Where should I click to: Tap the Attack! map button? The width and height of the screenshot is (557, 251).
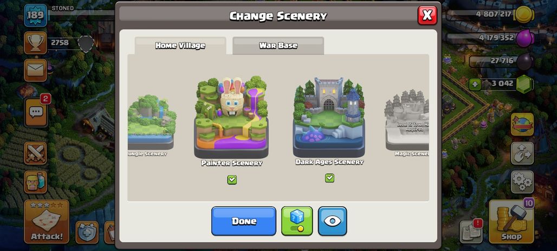click(x=47, y=222)
